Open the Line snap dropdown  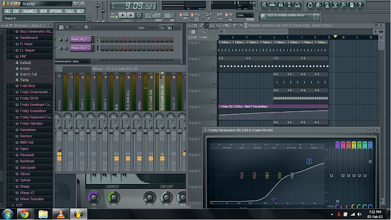coord(245,15)
